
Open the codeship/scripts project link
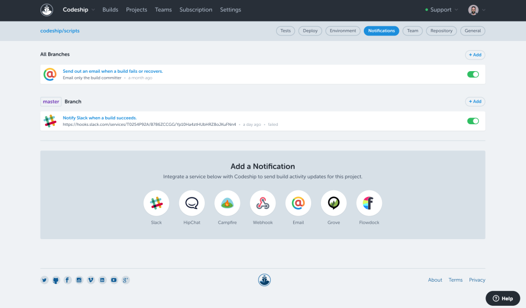point(60,31)
